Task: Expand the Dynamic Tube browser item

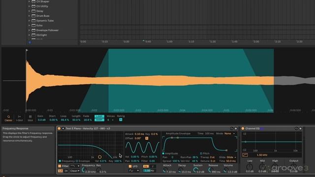Action: pos(29,21)
